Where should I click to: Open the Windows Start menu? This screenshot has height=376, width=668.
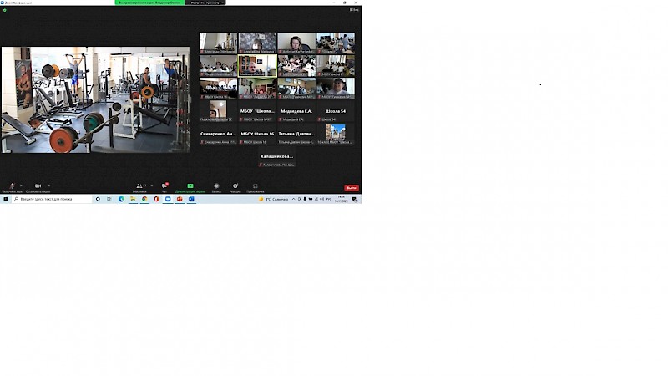pyautogui.click(x=5, y=199)
